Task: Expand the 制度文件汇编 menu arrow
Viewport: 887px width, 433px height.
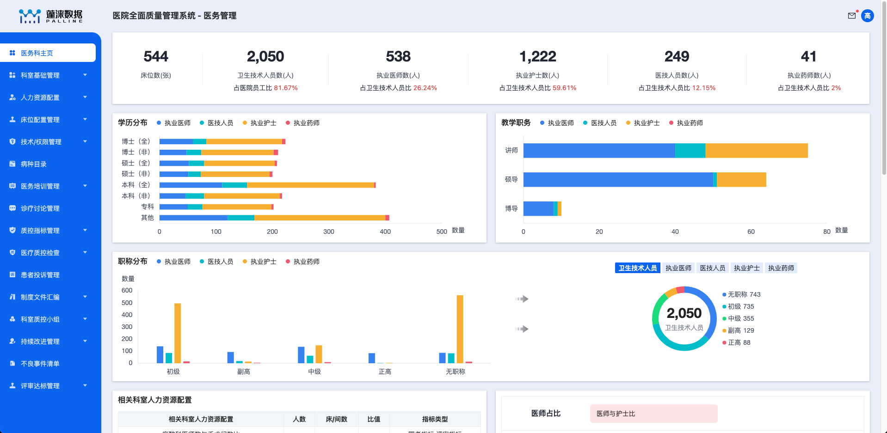Action: (85, 297)
